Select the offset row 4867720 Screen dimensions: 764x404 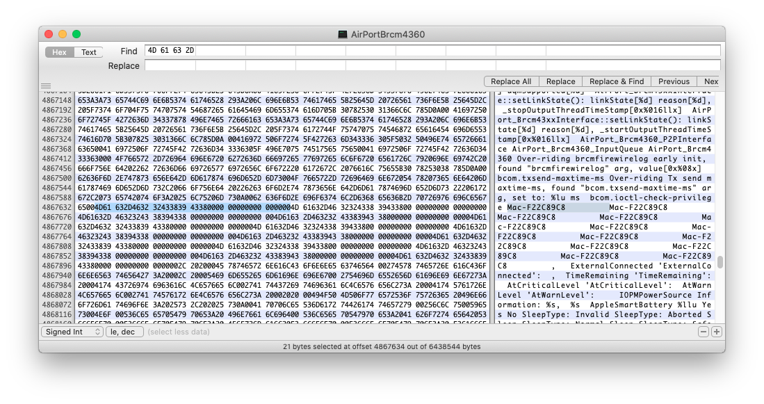coord(56,227)
